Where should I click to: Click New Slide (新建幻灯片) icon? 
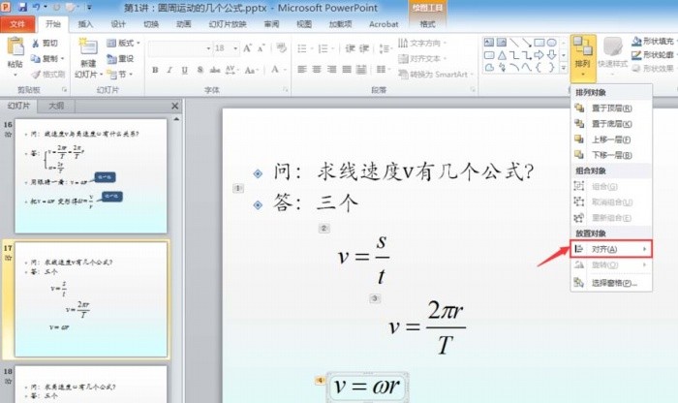coord(88,47)
